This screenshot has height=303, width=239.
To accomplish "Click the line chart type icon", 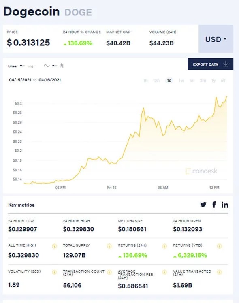I will 47,66.
